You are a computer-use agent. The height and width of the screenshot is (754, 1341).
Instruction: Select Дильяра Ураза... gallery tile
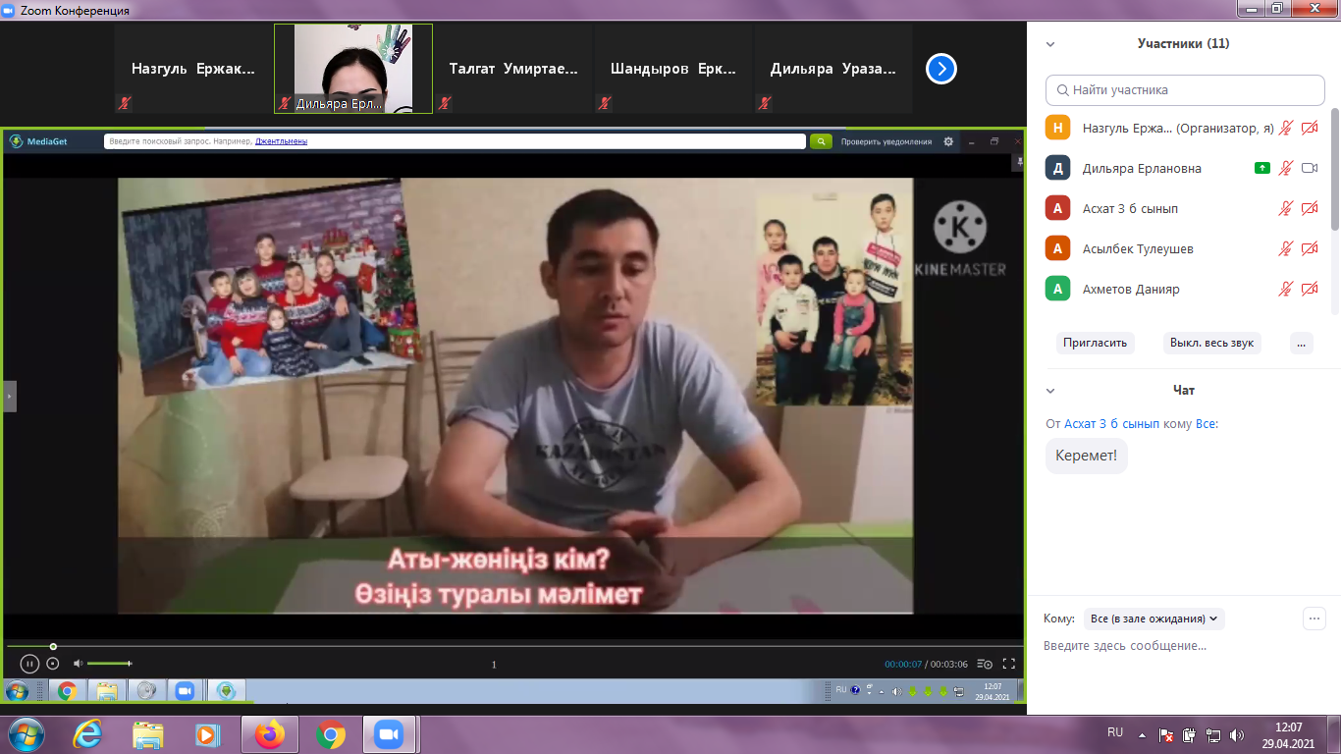[x=833, y=69]
